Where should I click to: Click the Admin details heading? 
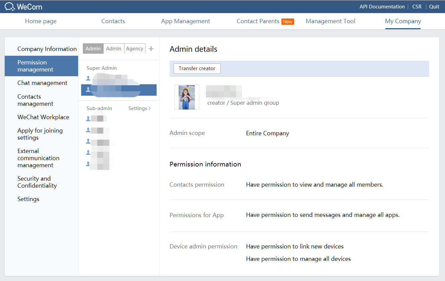pyautogui.click(x=193, y=49)
